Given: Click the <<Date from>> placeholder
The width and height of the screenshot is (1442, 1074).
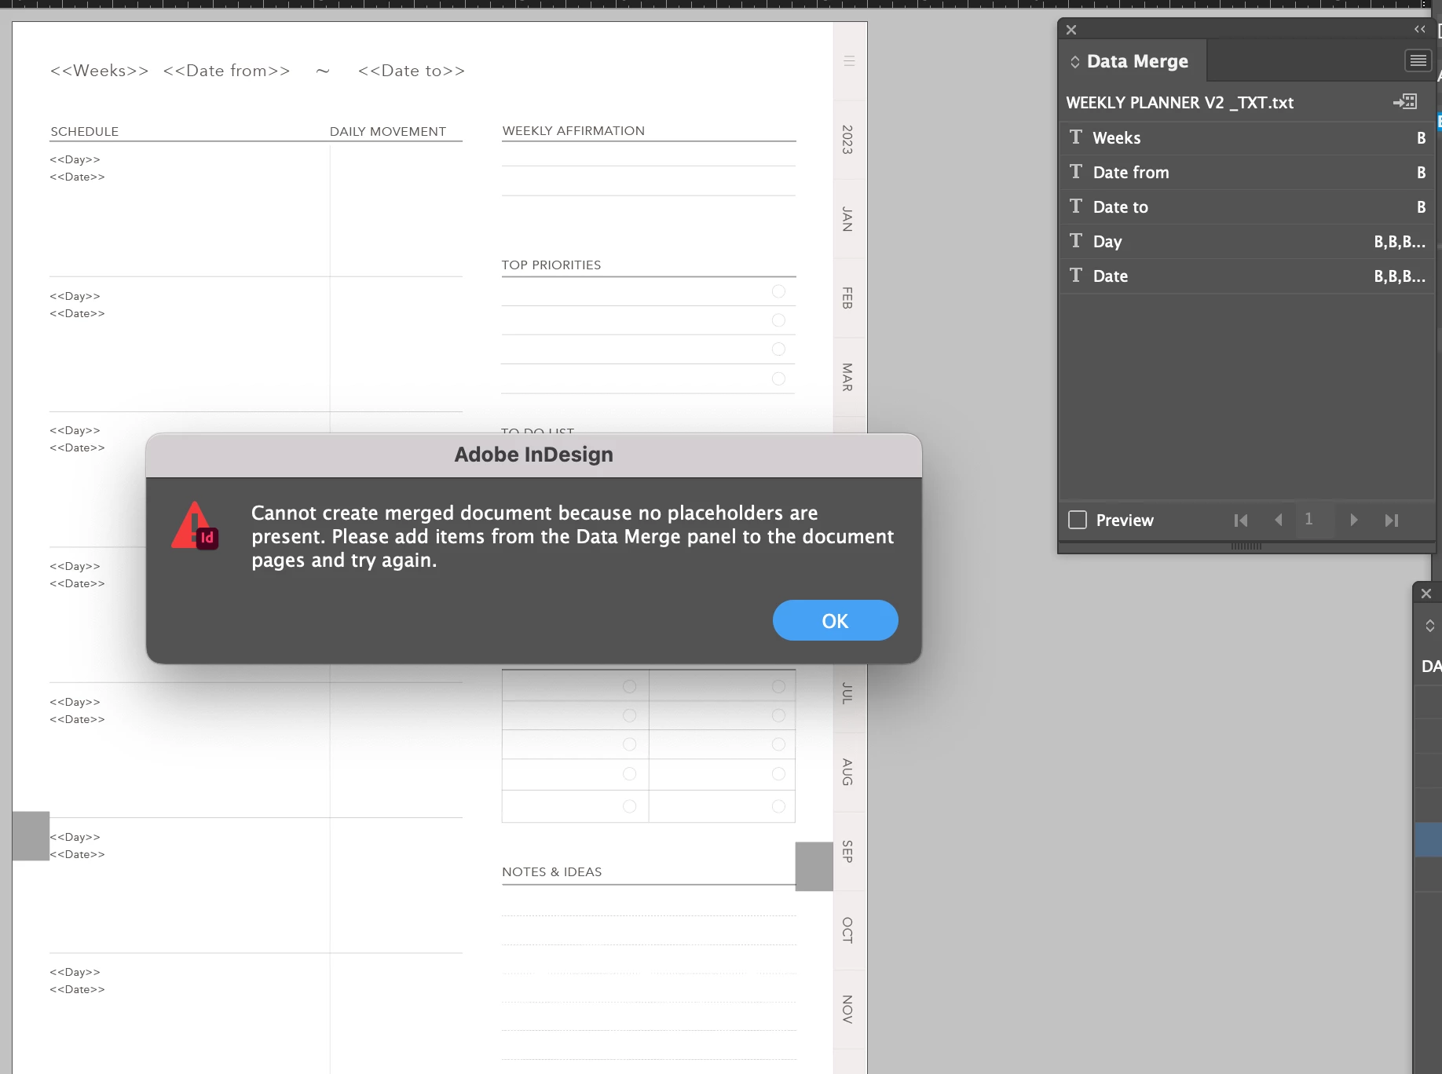Looking at the screenshot, I should pyautogui.click(x=226, y=71).
